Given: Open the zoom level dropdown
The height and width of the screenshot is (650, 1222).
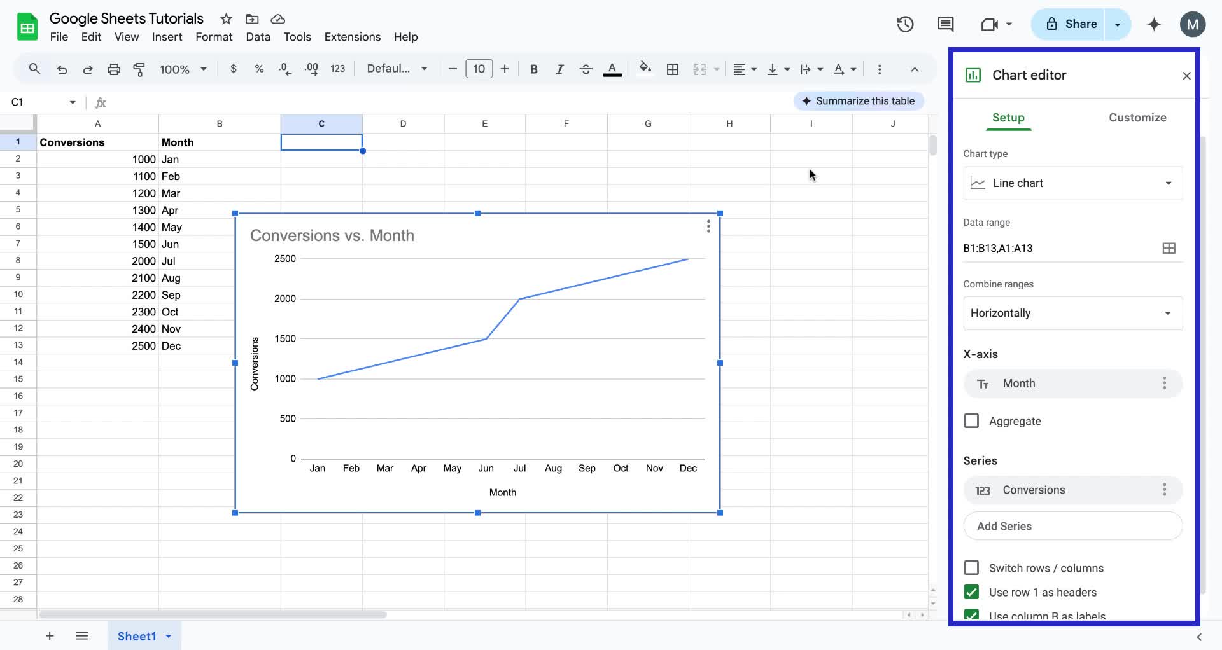Looking at the screenshot, I should pyautogui.click(x=184, y=69).
